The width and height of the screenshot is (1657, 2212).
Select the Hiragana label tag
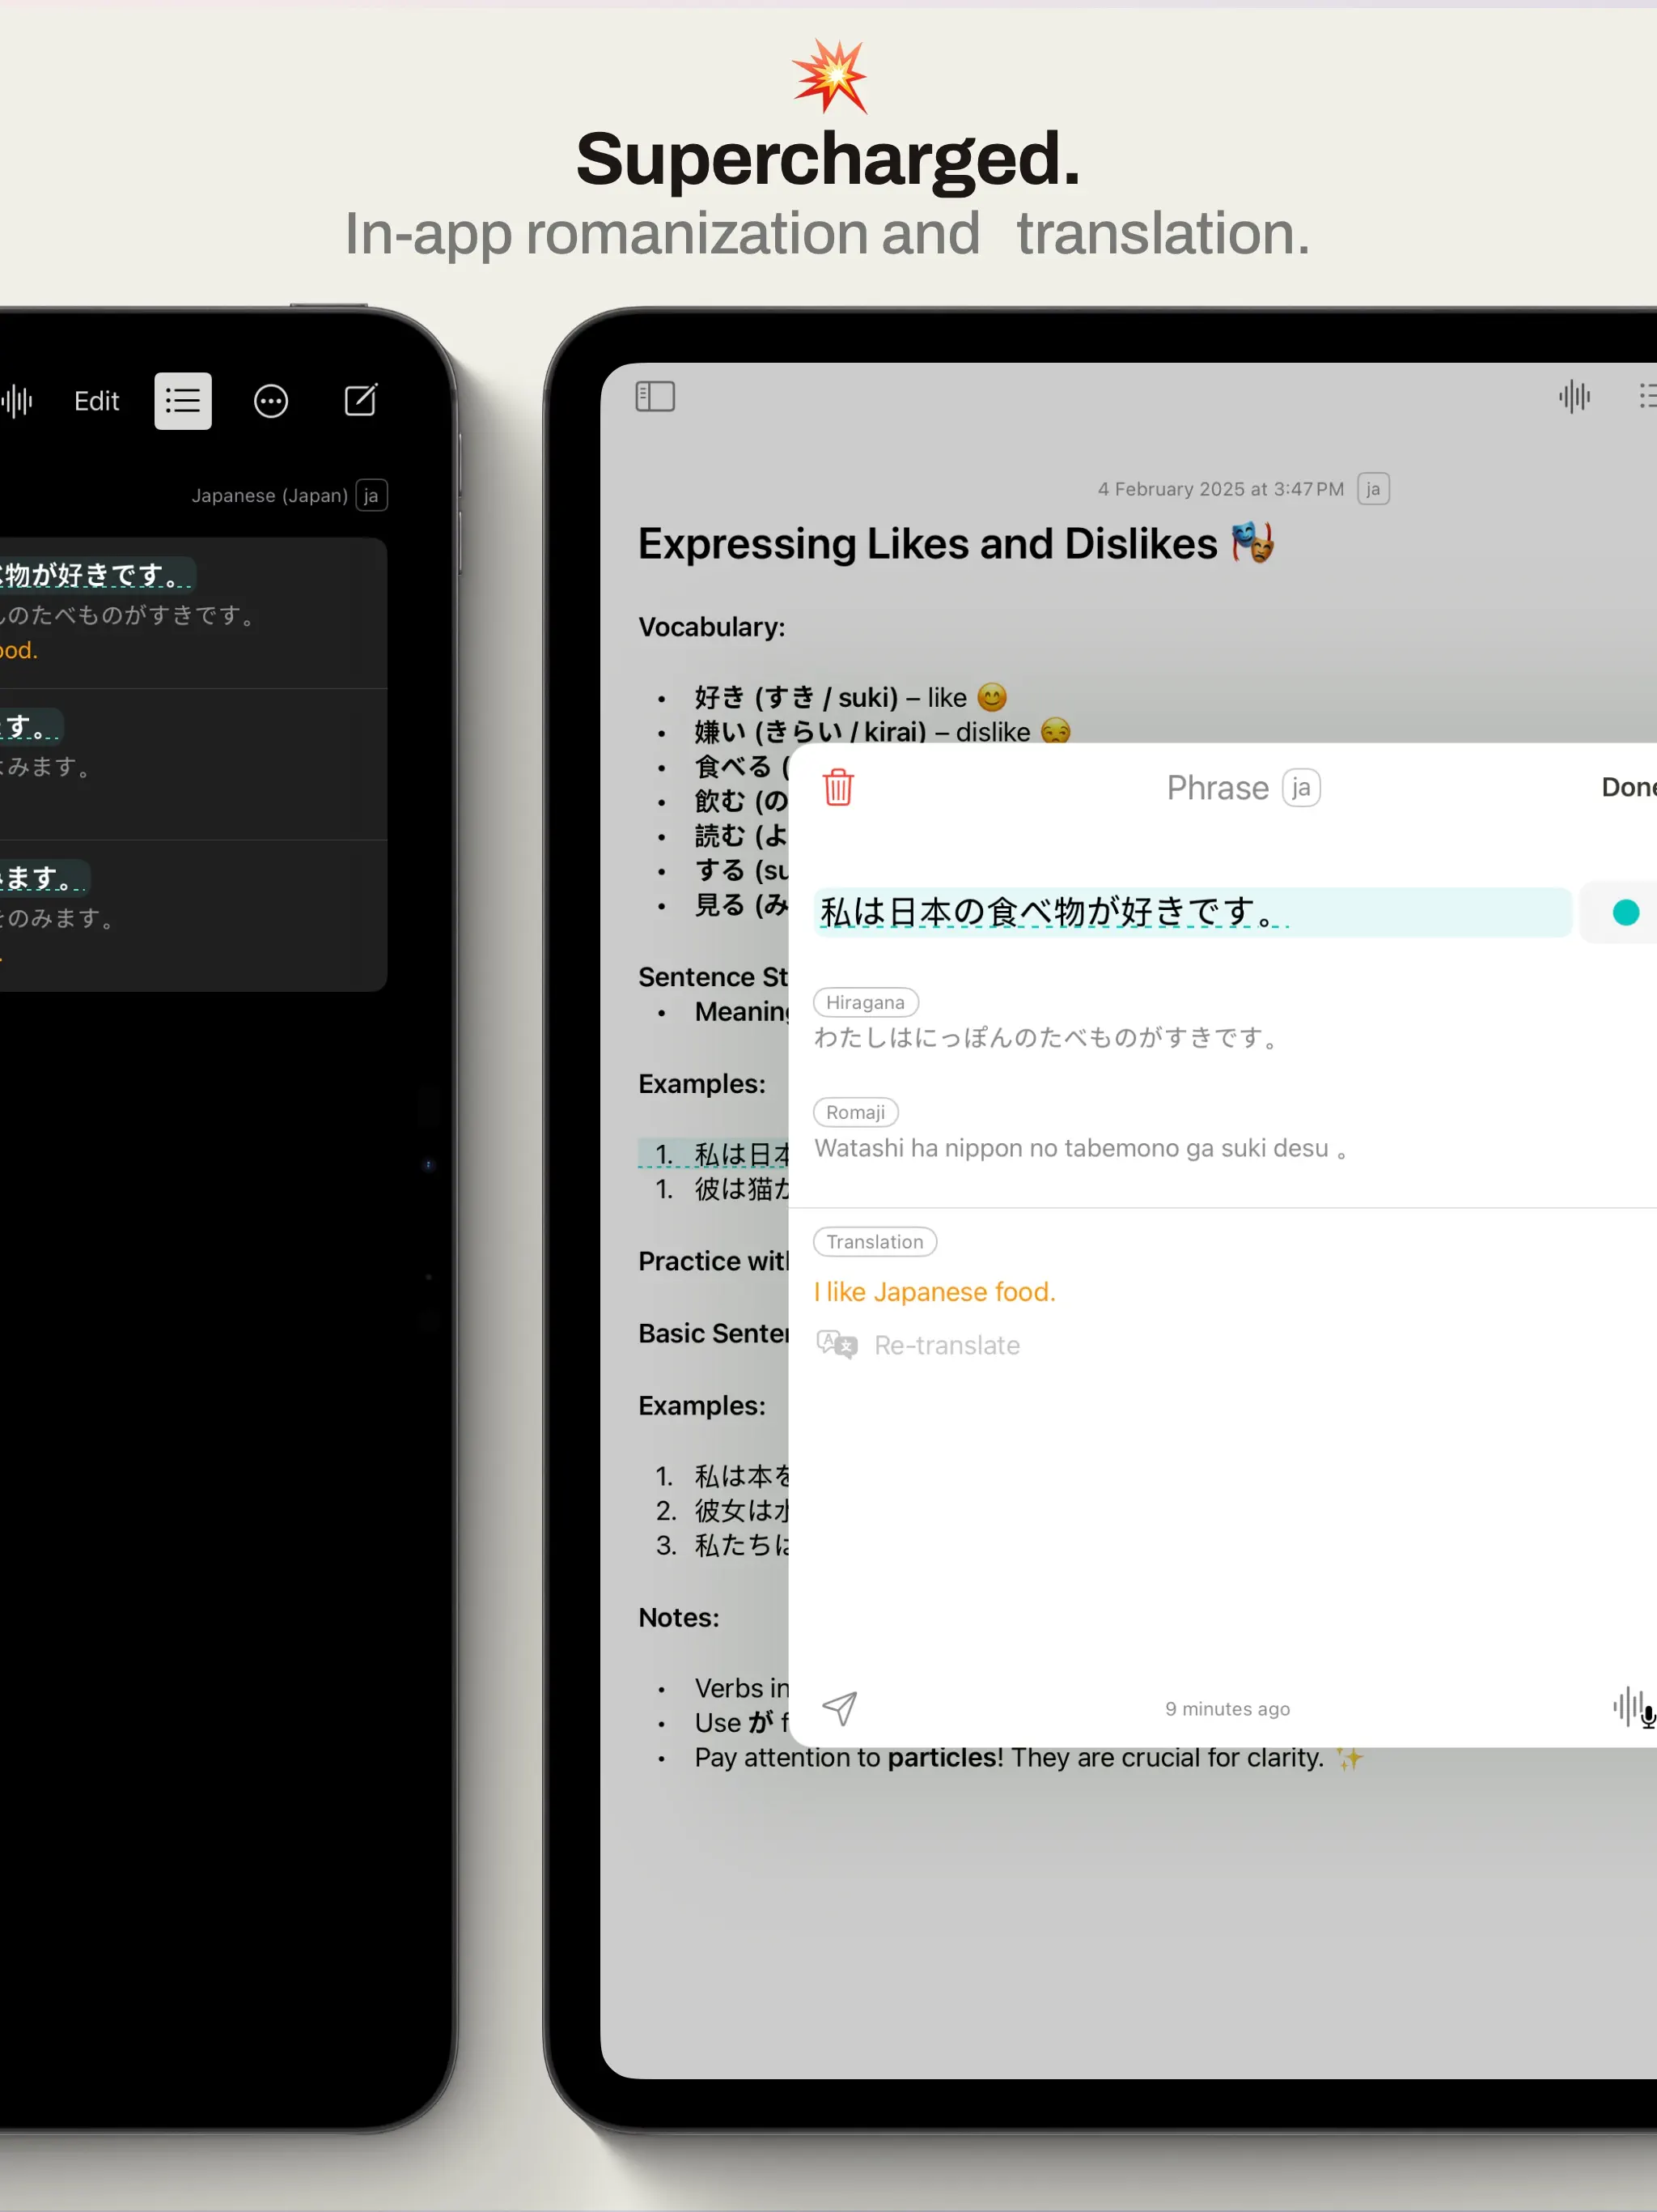[866, 1002]
